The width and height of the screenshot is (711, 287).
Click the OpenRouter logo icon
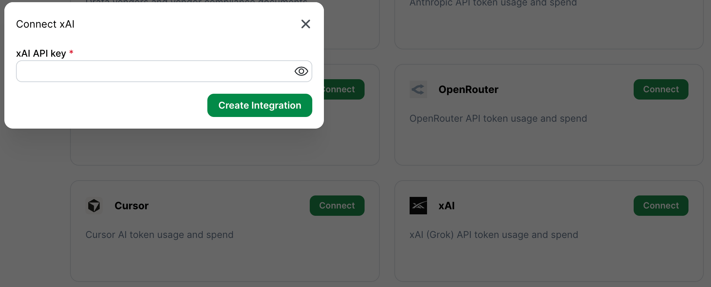(x=418, y=89)
